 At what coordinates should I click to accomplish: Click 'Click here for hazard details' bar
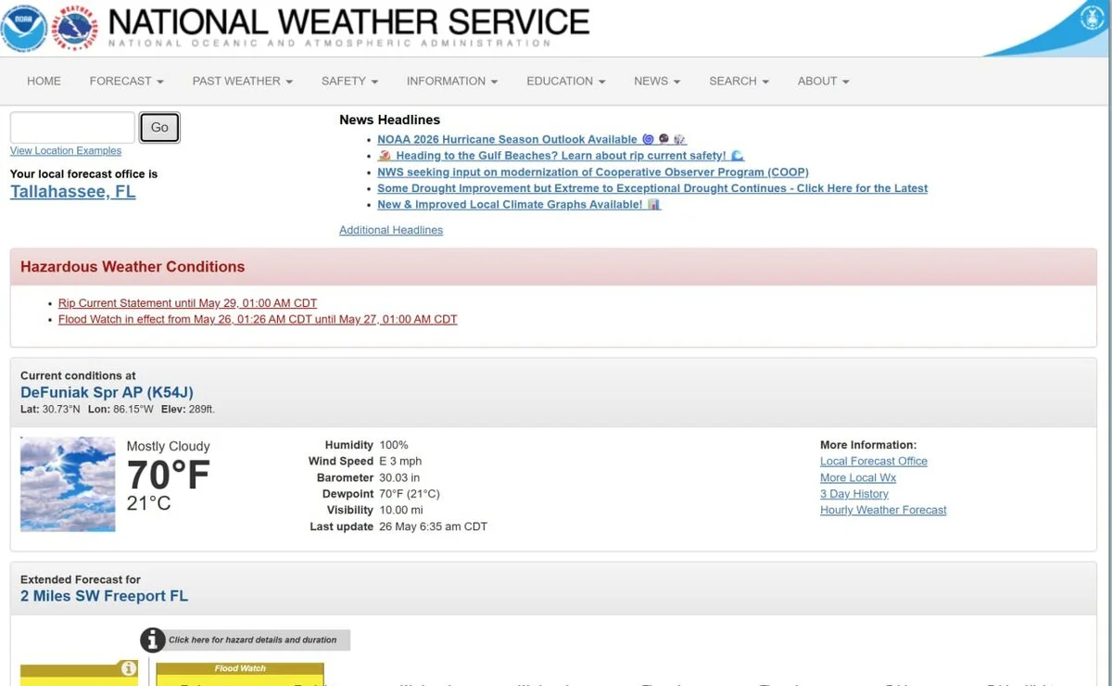[x=253, y=640]
